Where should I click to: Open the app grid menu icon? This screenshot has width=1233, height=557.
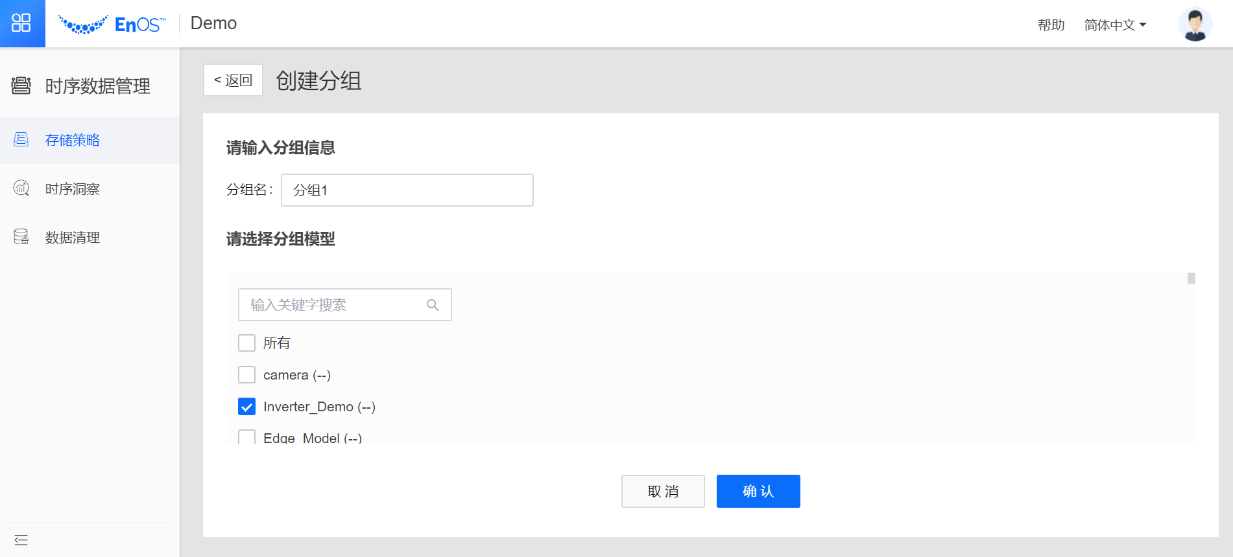point(21,23)
